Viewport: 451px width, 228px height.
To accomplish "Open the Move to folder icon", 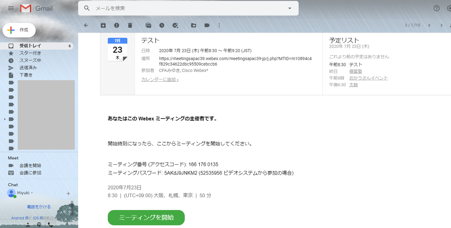I will point(194,25).
